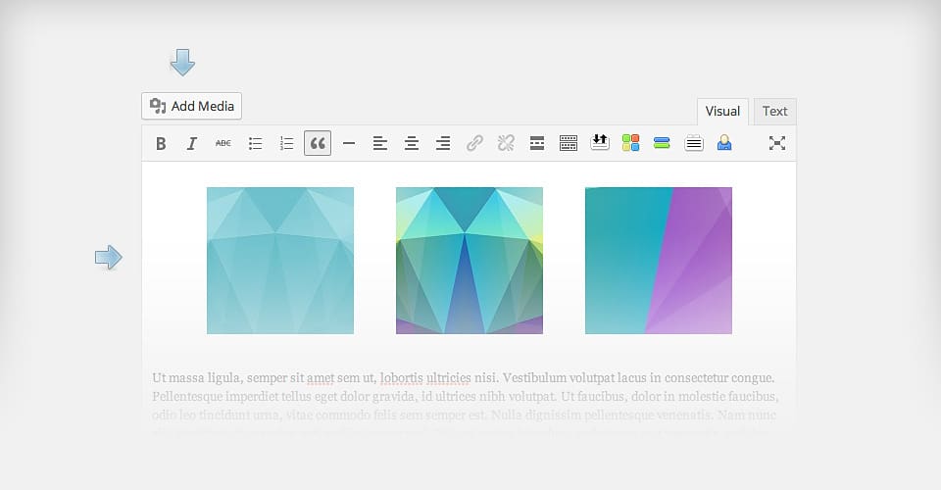Click the remove link icon

click(x=506, y=144)
